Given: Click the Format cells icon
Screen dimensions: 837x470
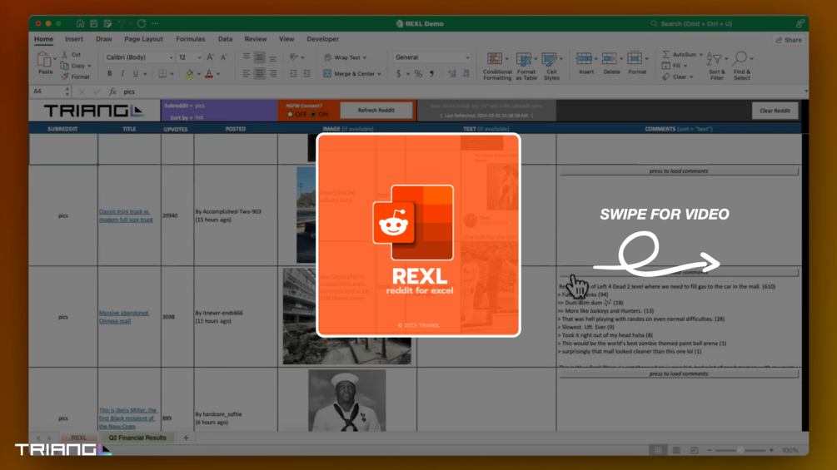Looking at the screenshot, I should coord(635,58).
